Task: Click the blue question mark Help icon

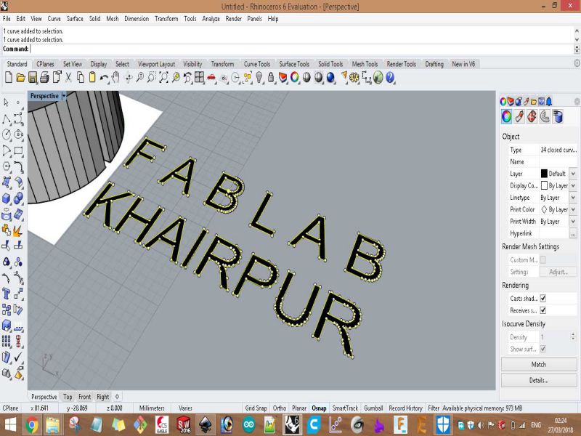Action: pos(390,78)
